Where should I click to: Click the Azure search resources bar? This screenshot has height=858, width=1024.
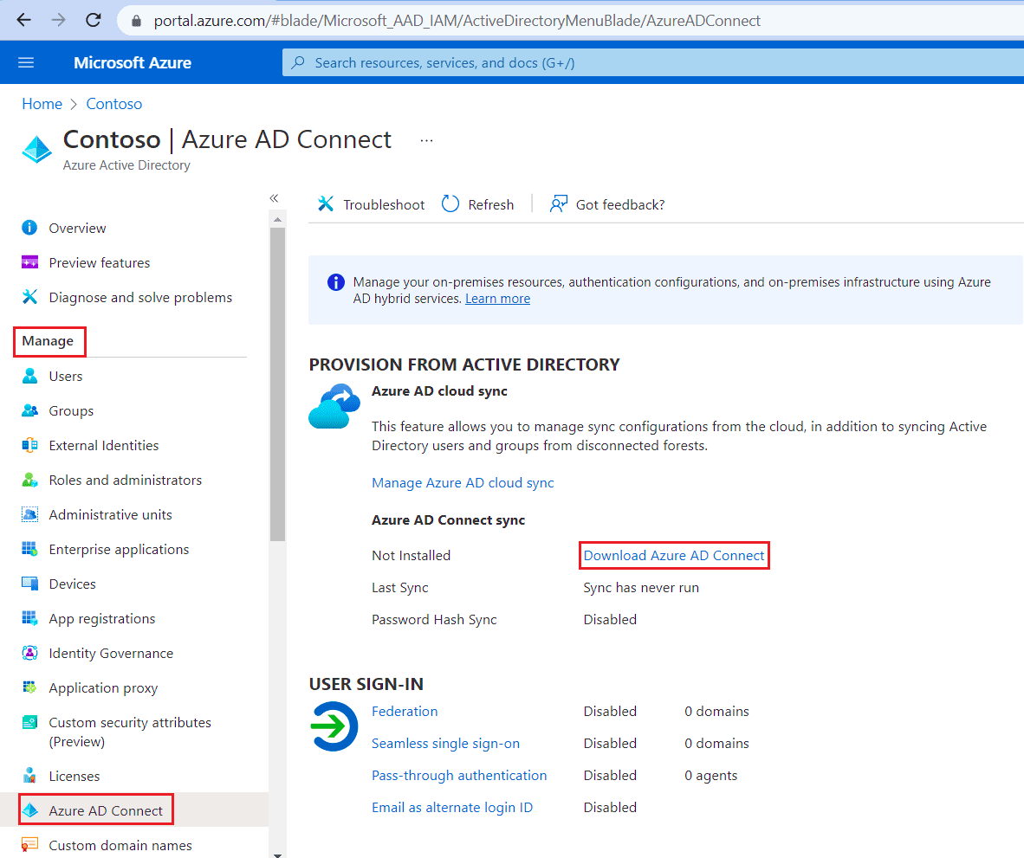[606, 61]
